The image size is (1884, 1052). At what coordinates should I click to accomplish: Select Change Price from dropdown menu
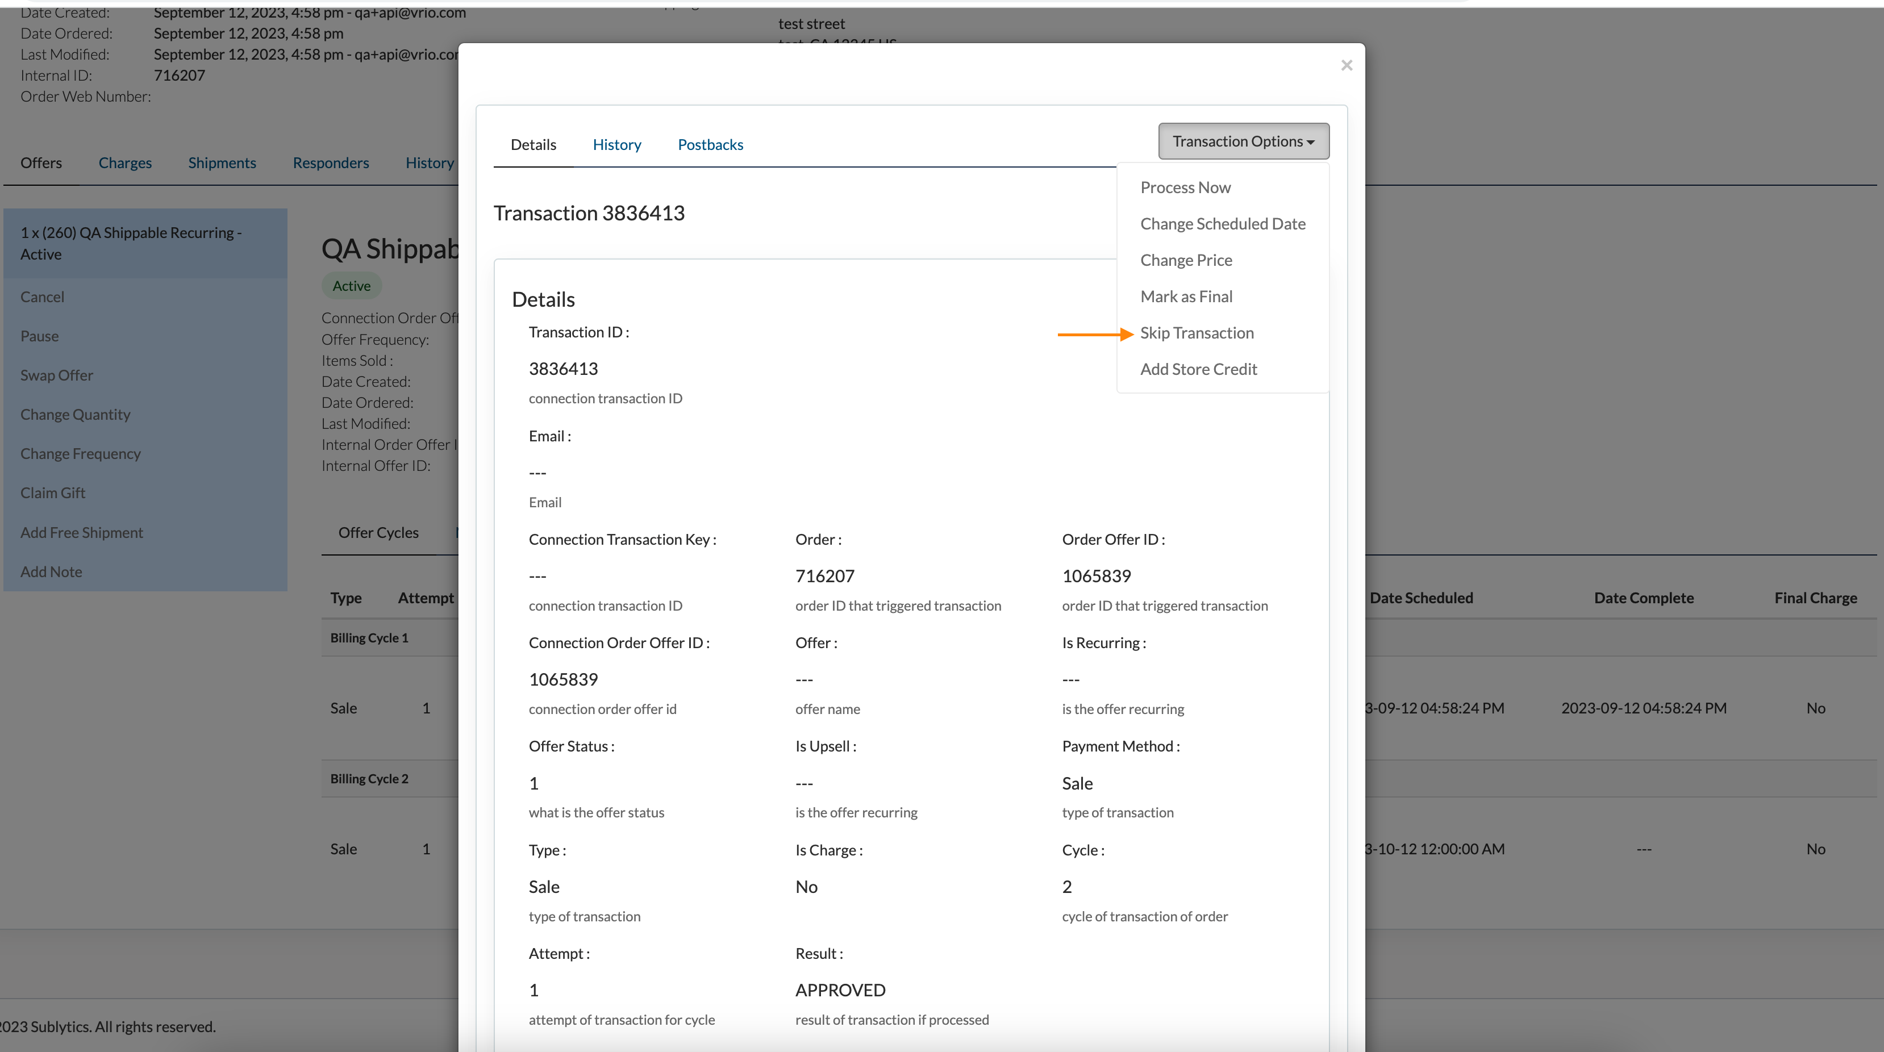[1185, 259]
